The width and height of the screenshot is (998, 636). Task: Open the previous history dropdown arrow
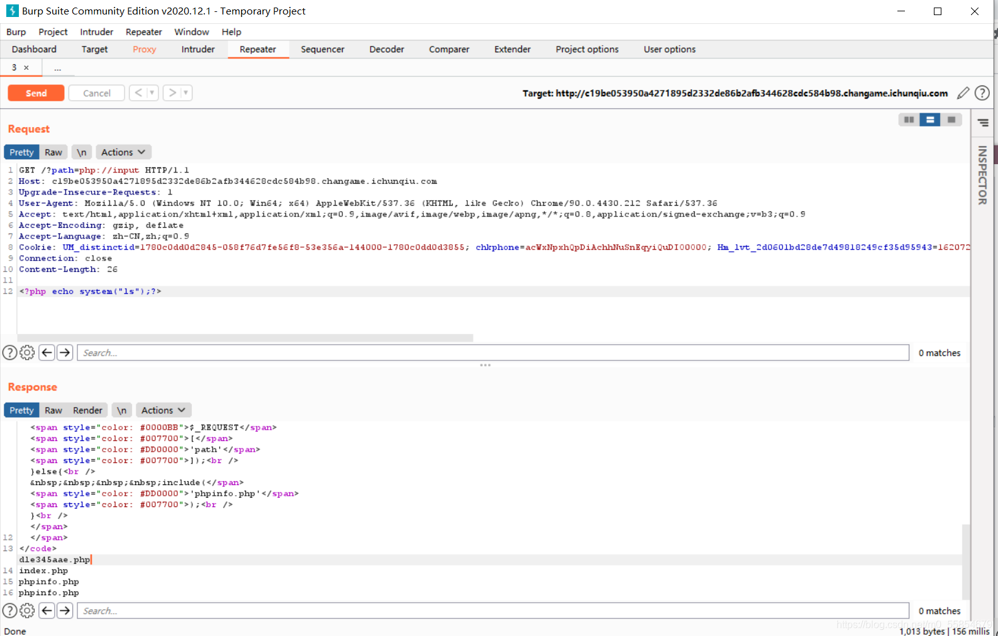[x=152, y=93]
